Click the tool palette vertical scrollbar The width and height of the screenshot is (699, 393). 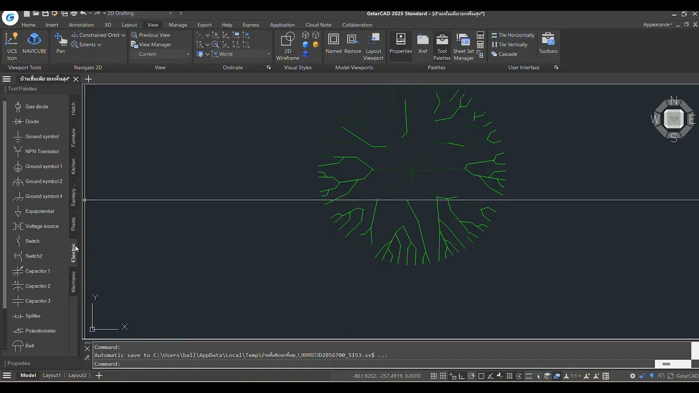(x=5, y=205)
